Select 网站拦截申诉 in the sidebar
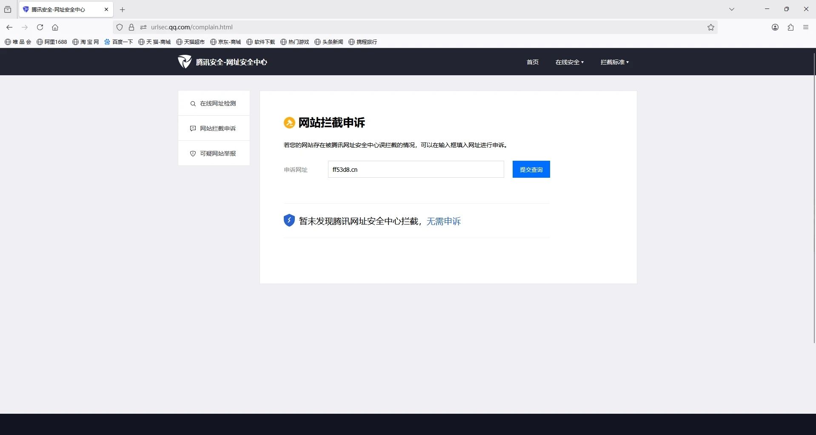 (x=214, y=128)
